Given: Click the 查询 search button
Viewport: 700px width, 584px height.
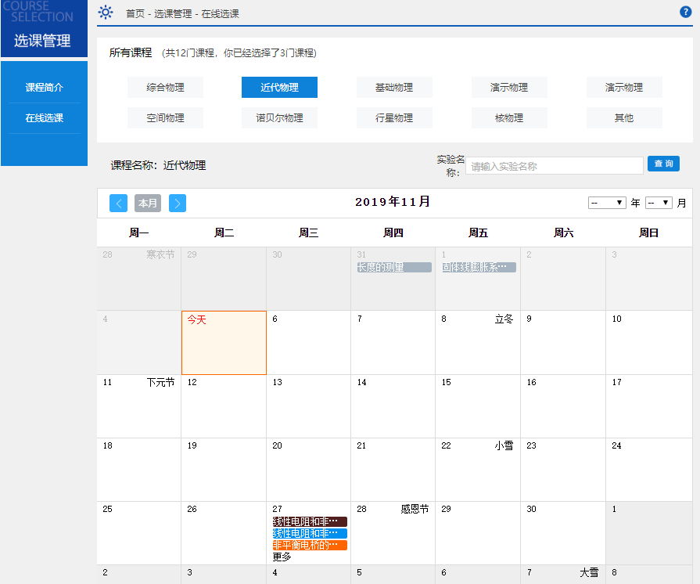Looking at the screenshot, I should (663, 164).
